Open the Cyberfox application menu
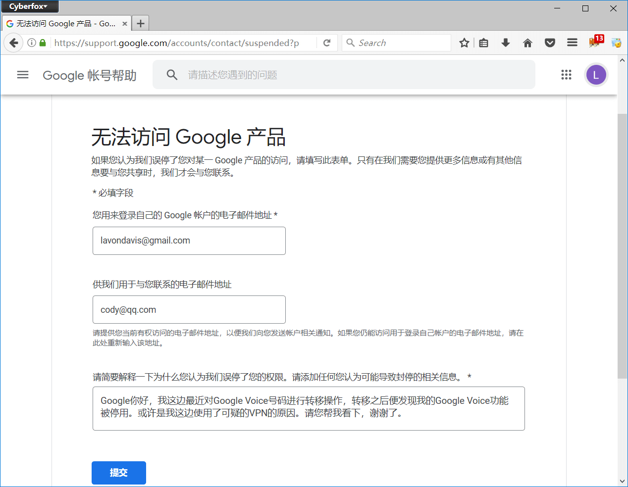 [30, 6]
